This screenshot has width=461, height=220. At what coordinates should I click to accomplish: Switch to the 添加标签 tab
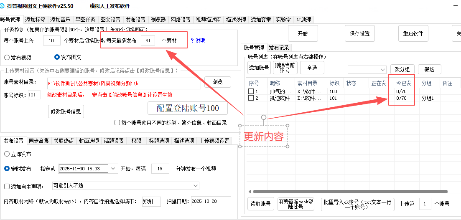(35, 20)
